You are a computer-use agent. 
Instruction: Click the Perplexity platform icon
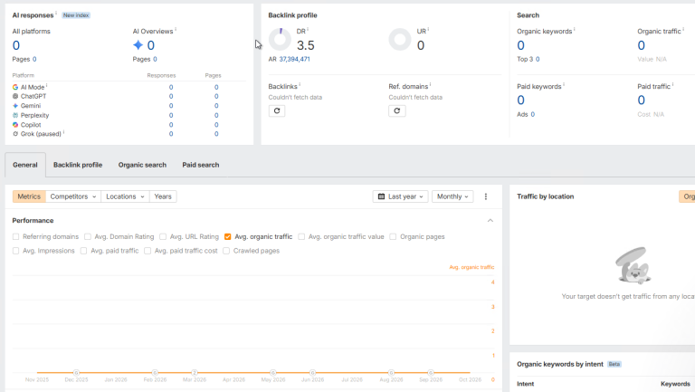point(15,115)
